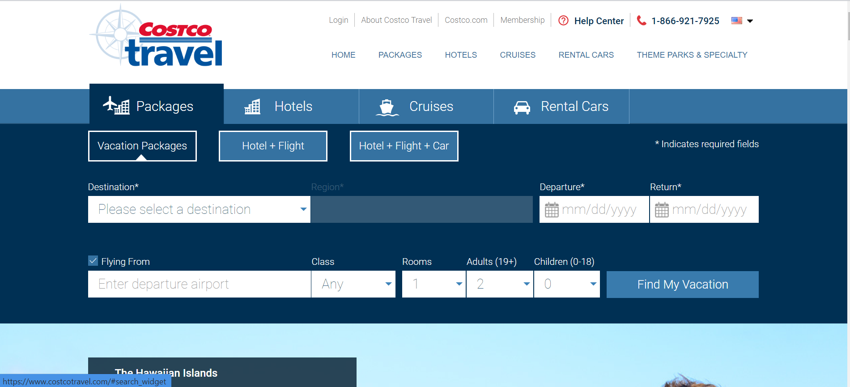Screen dimensions: 850x387
Task: Open PACKAGES in the main navigation
Action: 400,55
